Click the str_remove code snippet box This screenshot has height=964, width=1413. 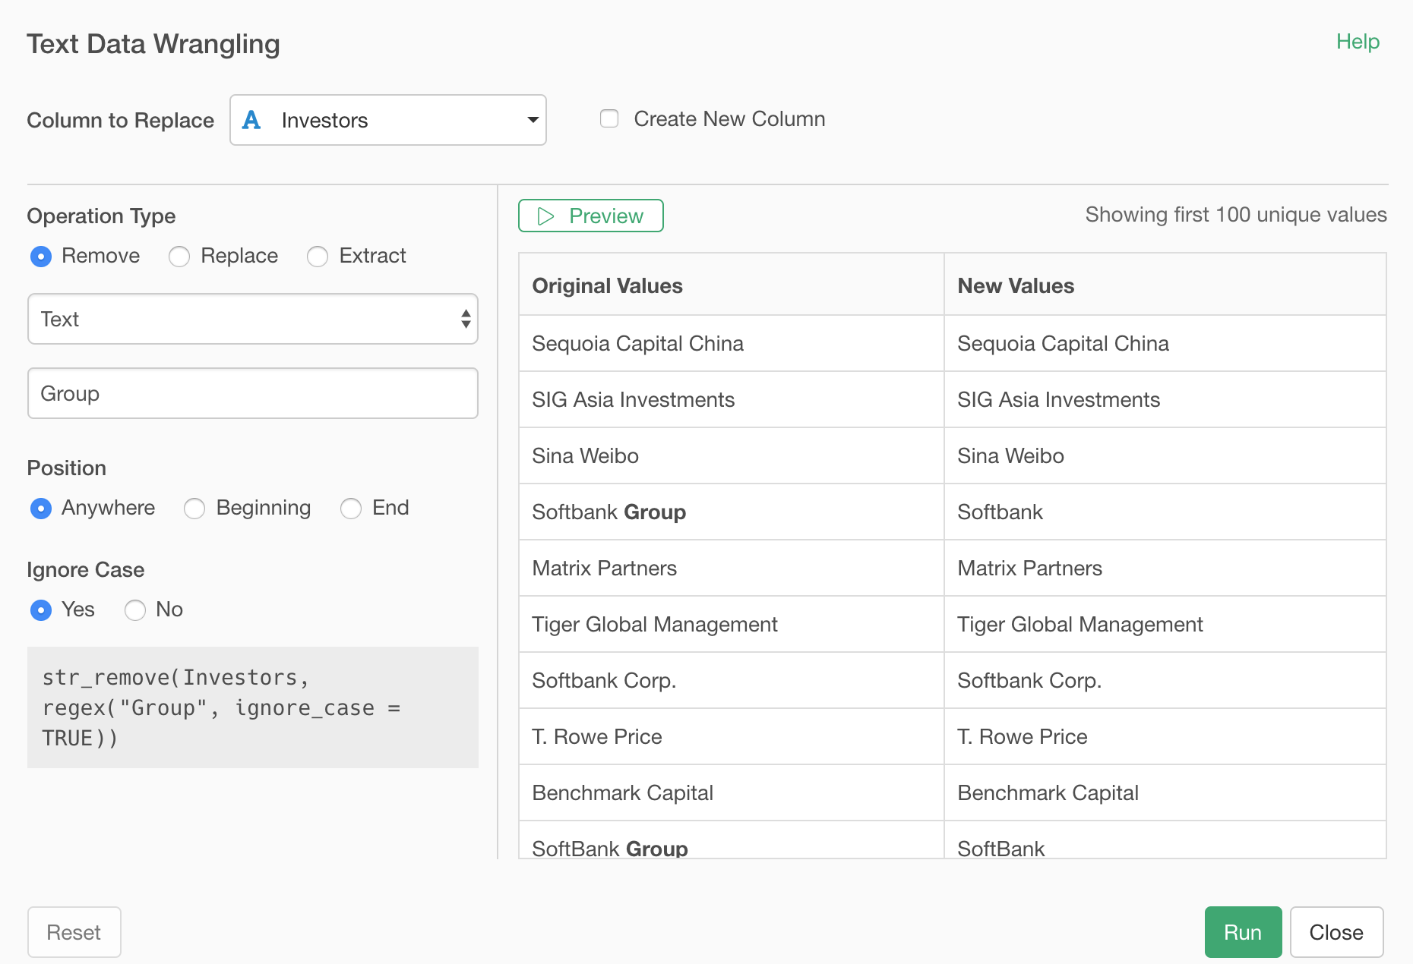[x=253, y=707]
